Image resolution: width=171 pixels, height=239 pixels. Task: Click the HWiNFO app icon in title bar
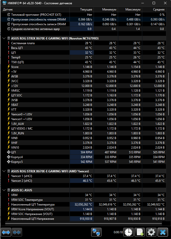(x=4, y=3)
